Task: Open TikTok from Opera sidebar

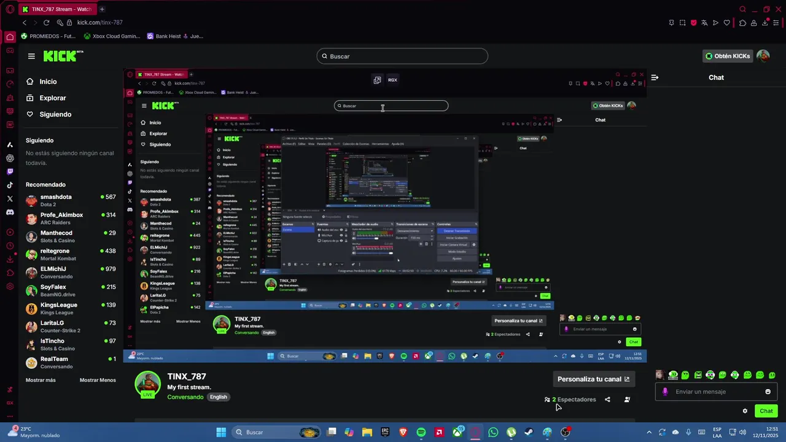Action: click(10, 185)
